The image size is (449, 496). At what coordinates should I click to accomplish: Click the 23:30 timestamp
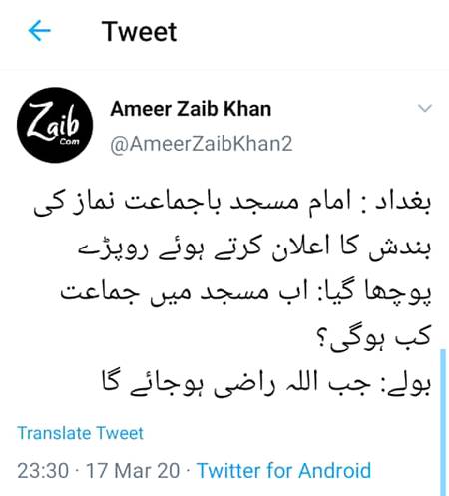[43, 471]
